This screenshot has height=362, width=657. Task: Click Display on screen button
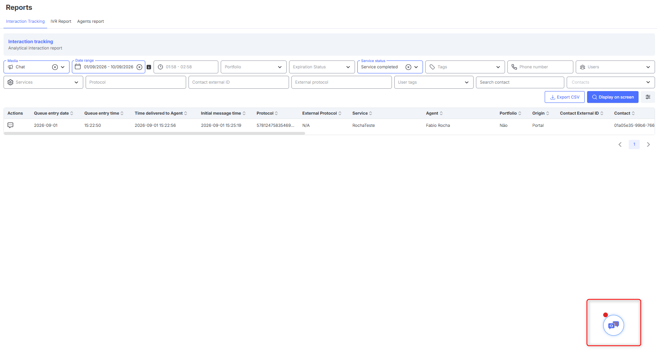coord(613,97)
